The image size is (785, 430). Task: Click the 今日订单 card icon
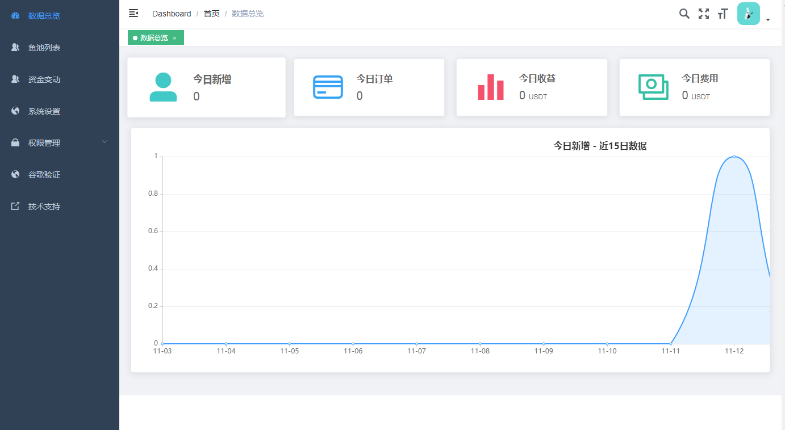pos(328,87)
